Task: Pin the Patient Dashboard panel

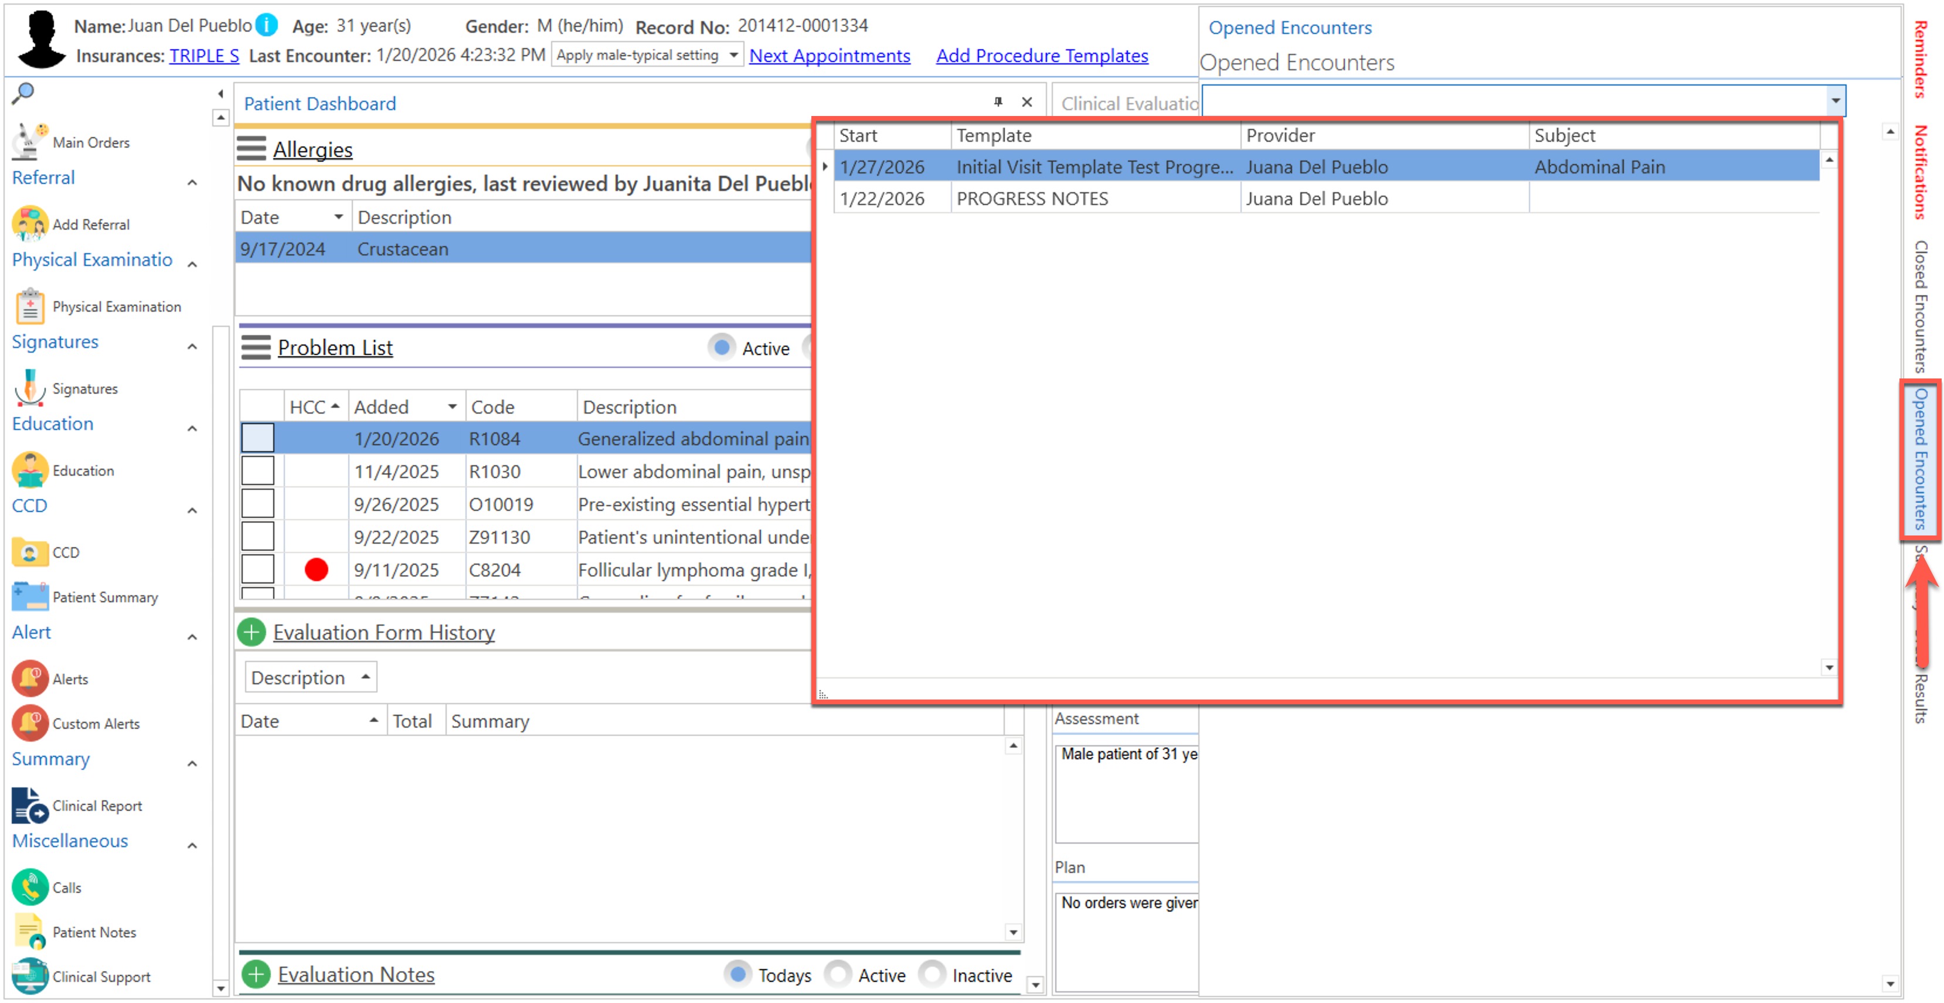Action: click(x=998, y=102)
